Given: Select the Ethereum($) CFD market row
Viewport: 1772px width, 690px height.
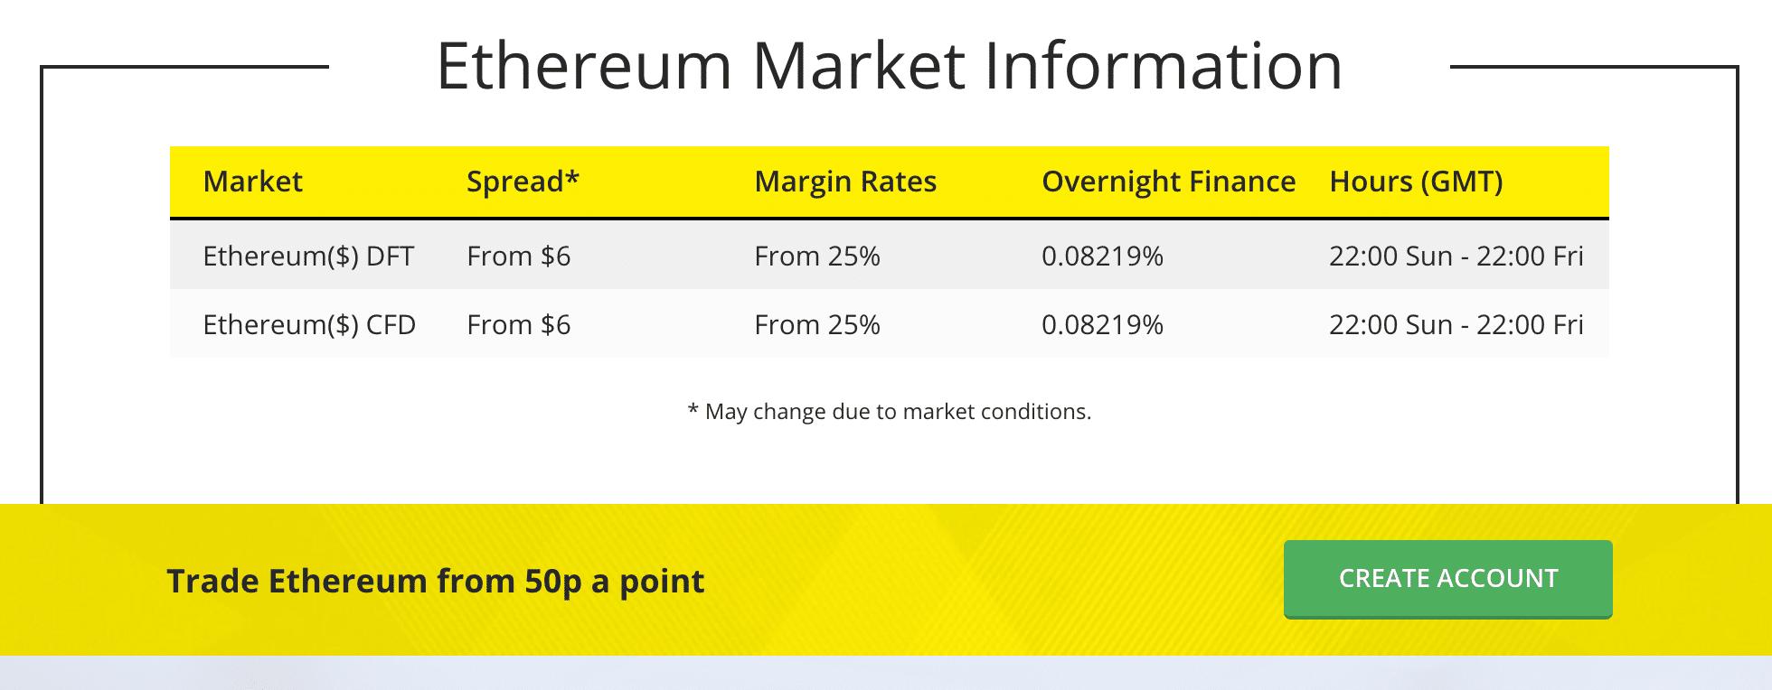Looking at the screenshot, I should [889, 324].
